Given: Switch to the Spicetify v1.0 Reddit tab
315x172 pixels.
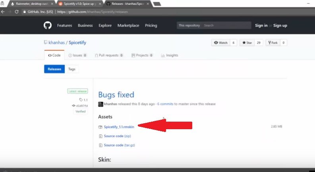Looking at the screenshot, I should 80,4.
